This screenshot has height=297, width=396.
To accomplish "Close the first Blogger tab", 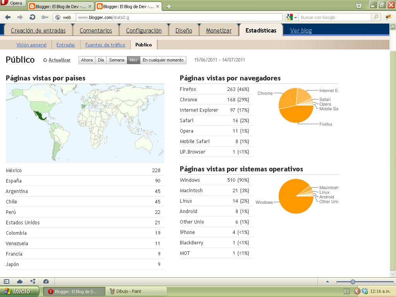I will 90,6.
